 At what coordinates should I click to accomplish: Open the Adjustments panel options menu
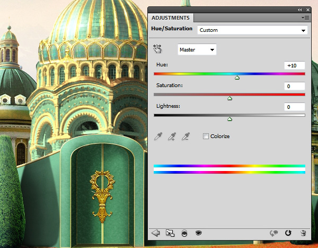(x=305, y=18)
